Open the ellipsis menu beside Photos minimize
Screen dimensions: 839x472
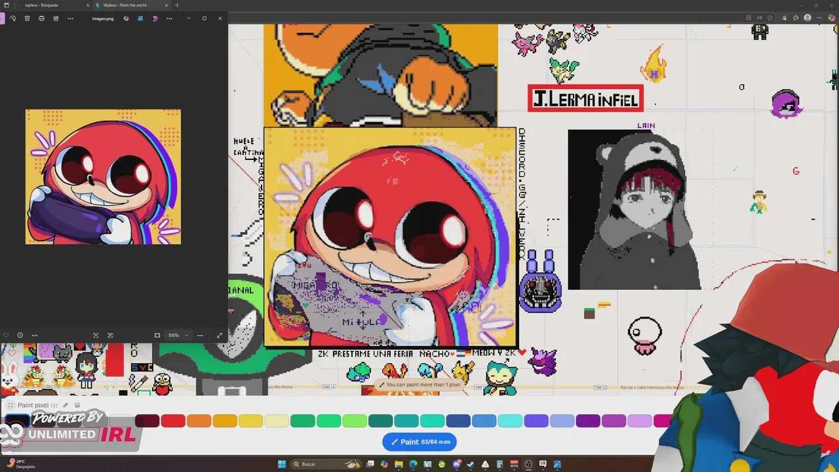(x=169, y=18)
